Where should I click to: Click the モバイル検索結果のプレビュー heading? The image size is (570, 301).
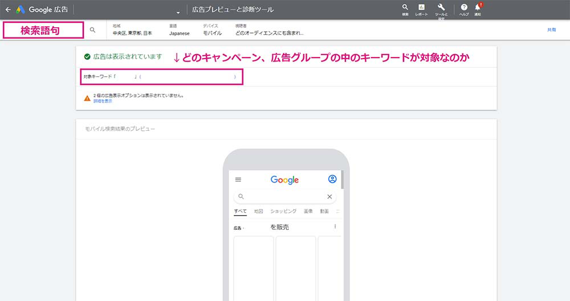coord(120,129)
